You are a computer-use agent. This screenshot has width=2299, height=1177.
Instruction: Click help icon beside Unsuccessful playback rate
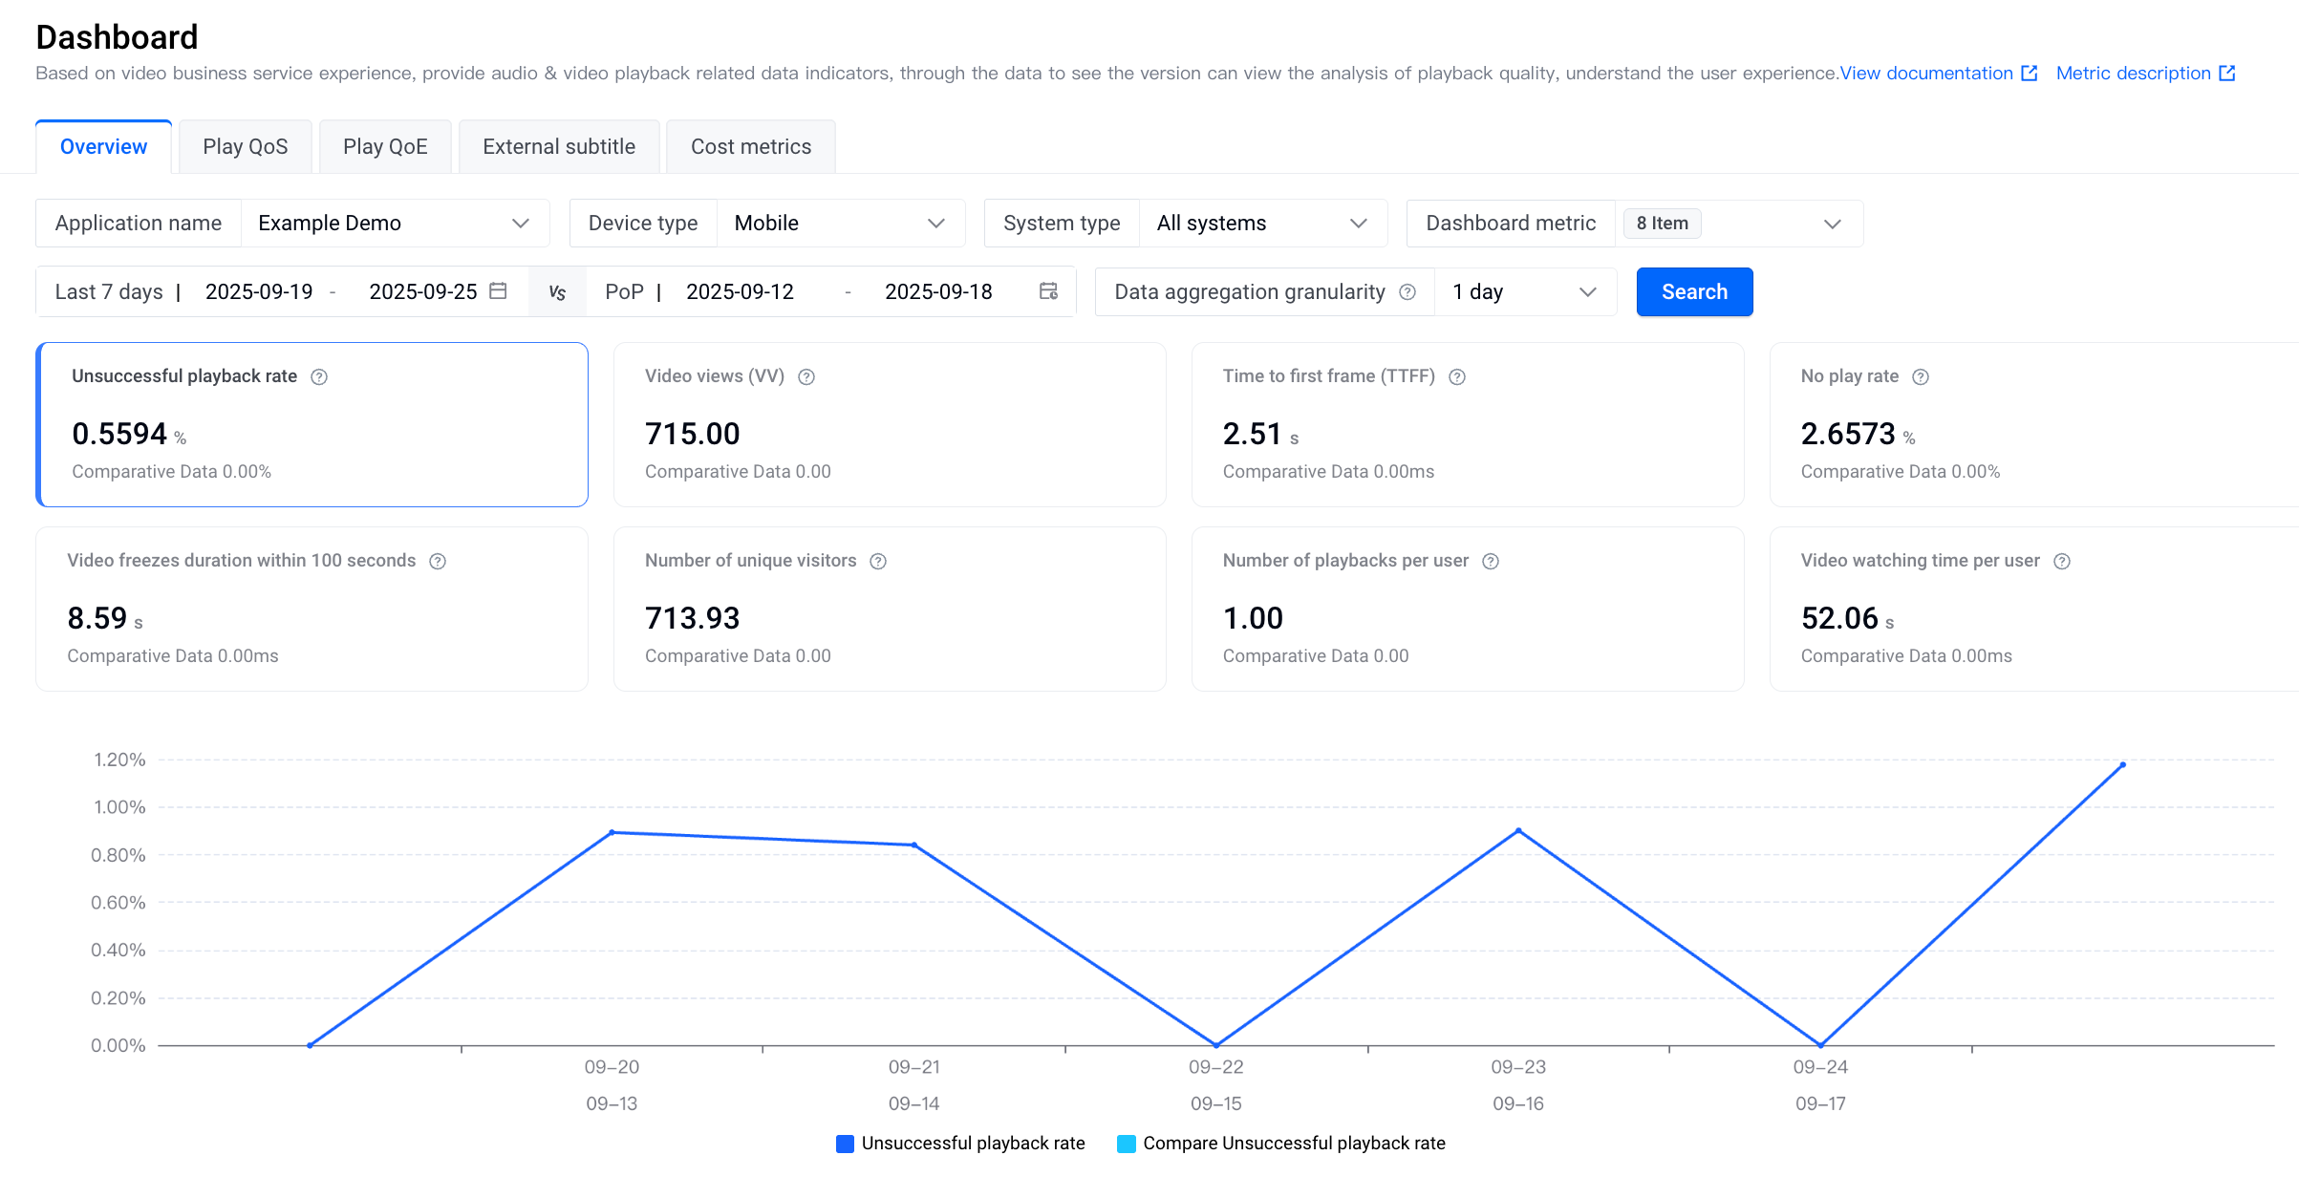[x=319, y=377]
